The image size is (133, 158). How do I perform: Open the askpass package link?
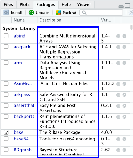[22, 95]
